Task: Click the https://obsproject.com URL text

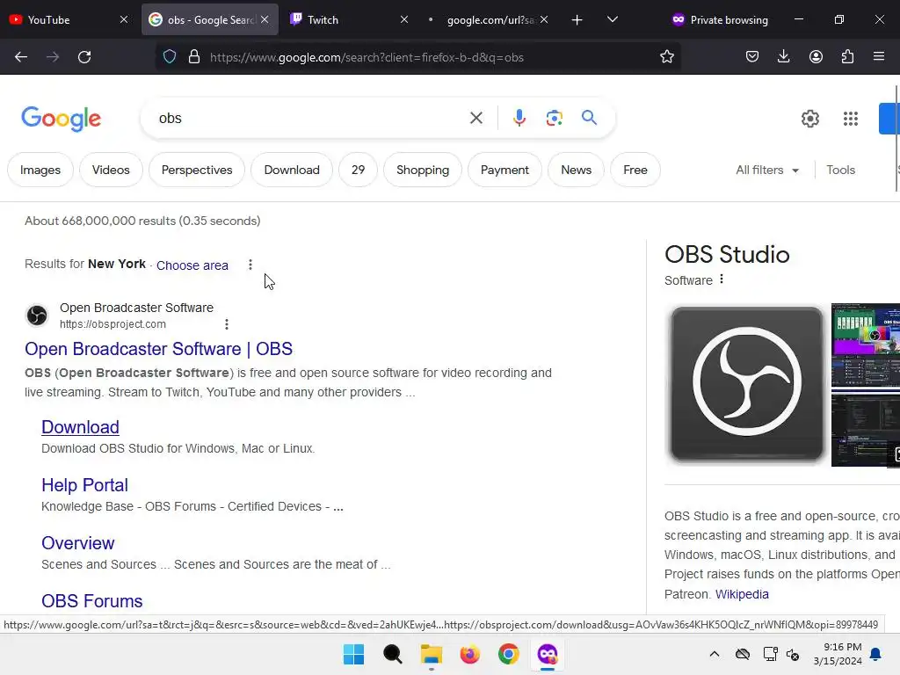Action: [x=113, y=323]
